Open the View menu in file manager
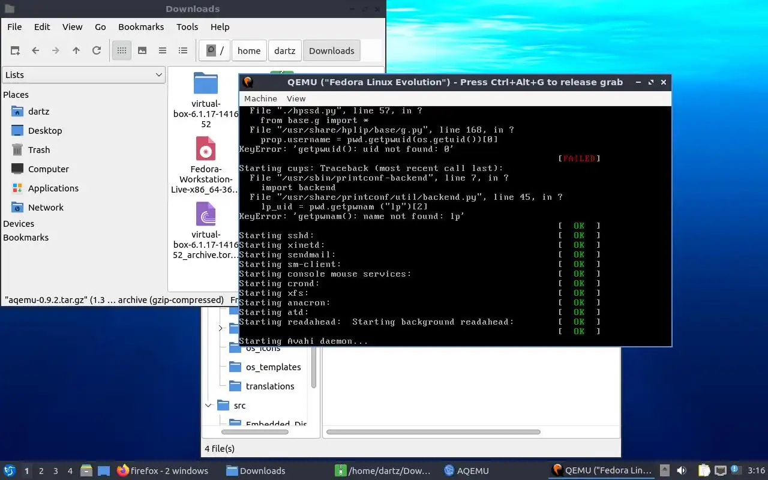 point(72,27)
